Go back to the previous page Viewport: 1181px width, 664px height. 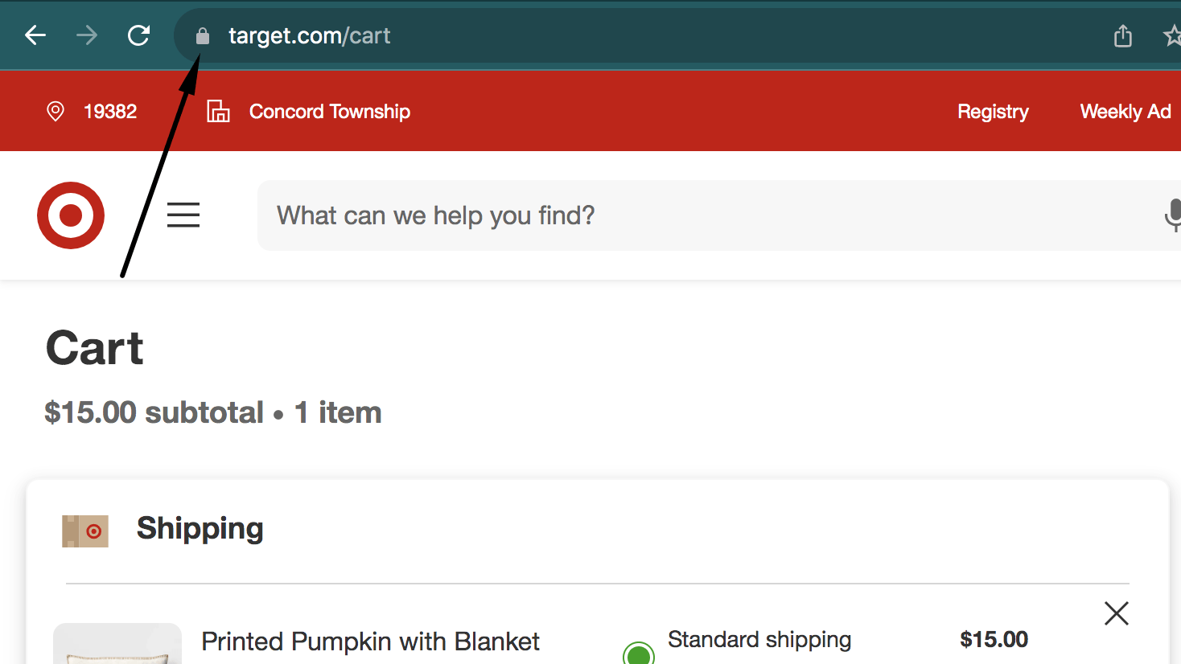[x=35, y=35]
